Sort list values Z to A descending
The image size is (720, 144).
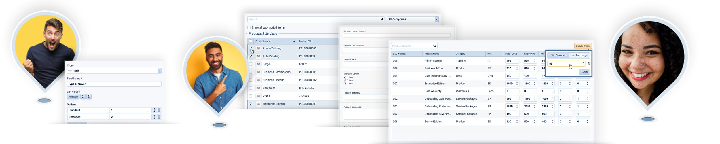pyautogui.click(x=89, y=97)
